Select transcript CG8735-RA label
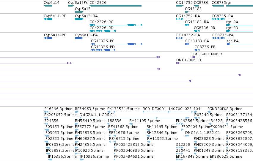Screen dimensions: 253x161 pos(222,16)
